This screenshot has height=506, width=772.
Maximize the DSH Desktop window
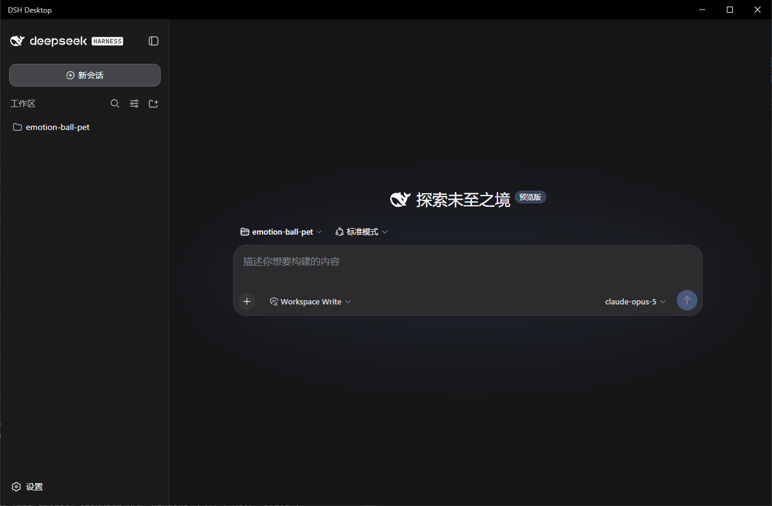[730, 10]
